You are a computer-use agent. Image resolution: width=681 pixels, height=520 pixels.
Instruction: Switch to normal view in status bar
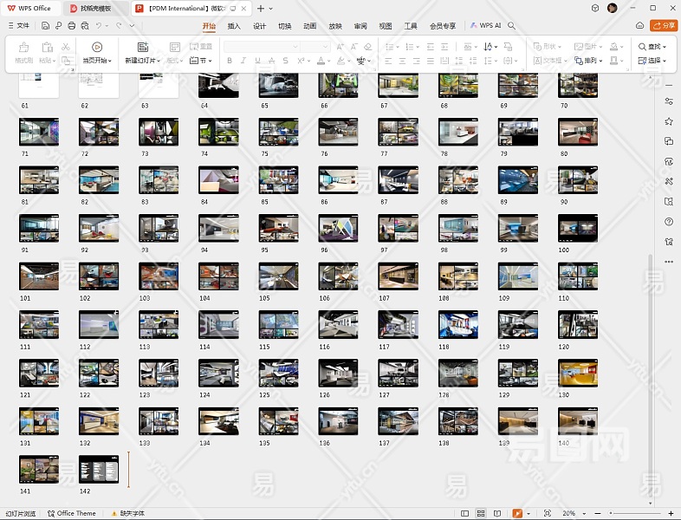[465, 514]
